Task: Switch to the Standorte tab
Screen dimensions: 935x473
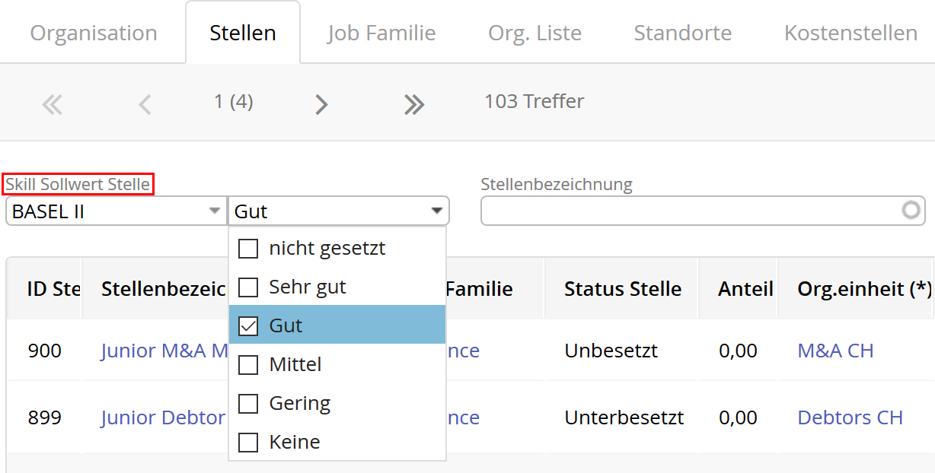Action: coord(683,33)
